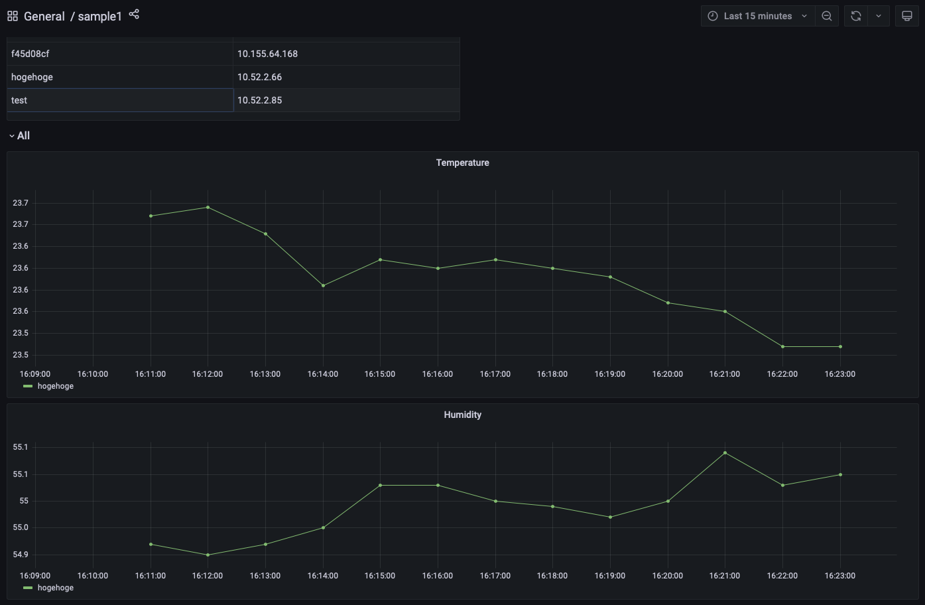The height and width of the screenshot is (605, 925).
Task: Cycle view mode with the monitor icon
Action: point(907,16)
